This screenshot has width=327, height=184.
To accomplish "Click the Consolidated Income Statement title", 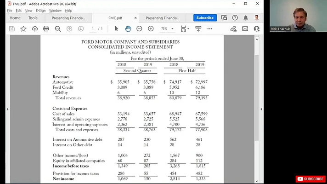I will click(130, 47).
